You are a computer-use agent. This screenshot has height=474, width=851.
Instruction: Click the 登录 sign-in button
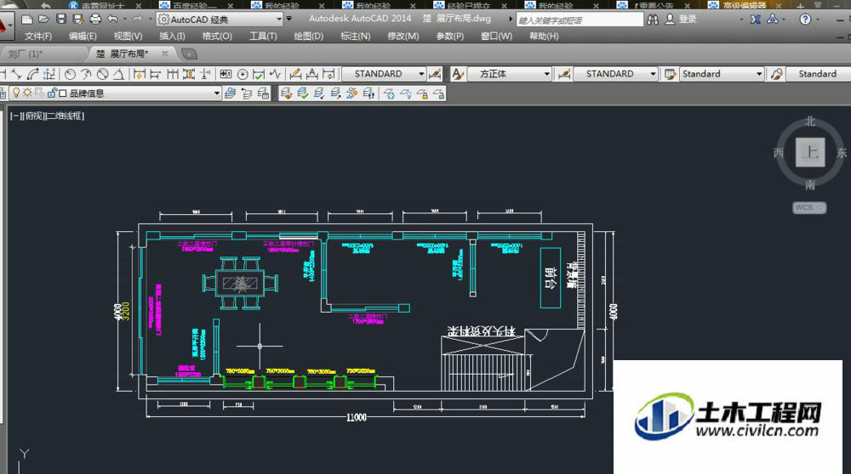[x=681, y=19]
